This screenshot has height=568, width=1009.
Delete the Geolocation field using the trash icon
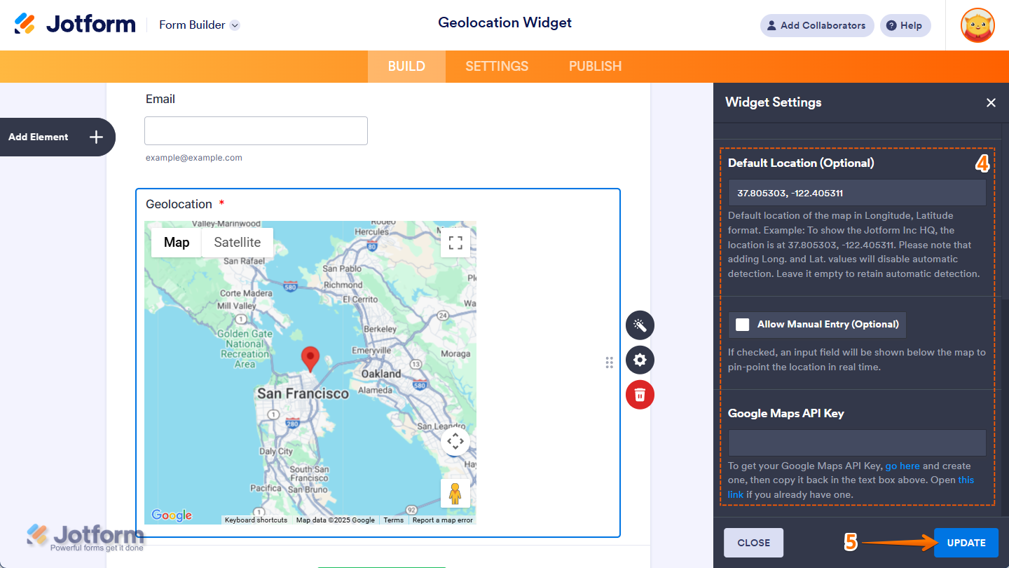639,394
